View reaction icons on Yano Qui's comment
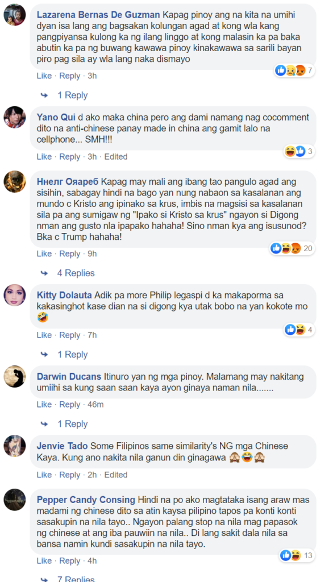 point(299,151)
